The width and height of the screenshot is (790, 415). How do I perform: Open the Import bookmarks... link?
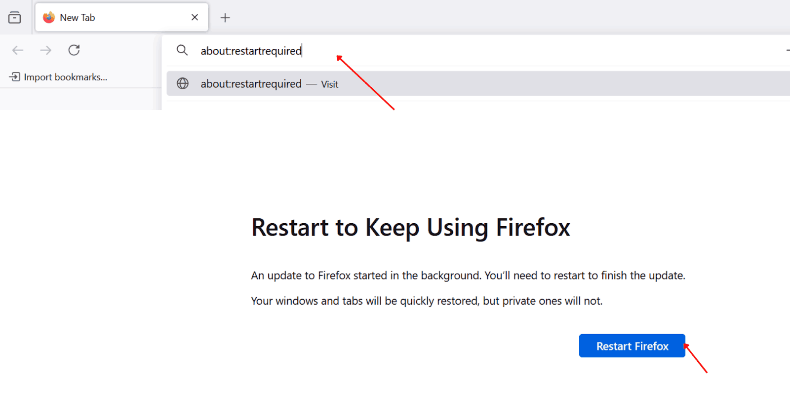(65, 77)
